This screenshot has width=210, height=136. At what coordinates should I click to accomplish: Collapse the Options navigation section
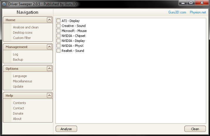(49, 69)
